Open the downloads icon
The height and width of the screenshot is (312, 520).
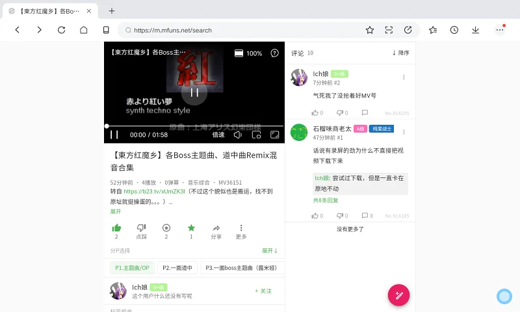coord(476,30)
